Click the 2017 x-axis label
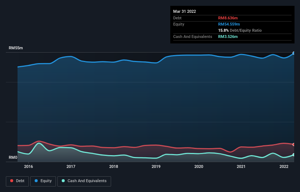This screenshot has height=192, width=300. point(71,166)
